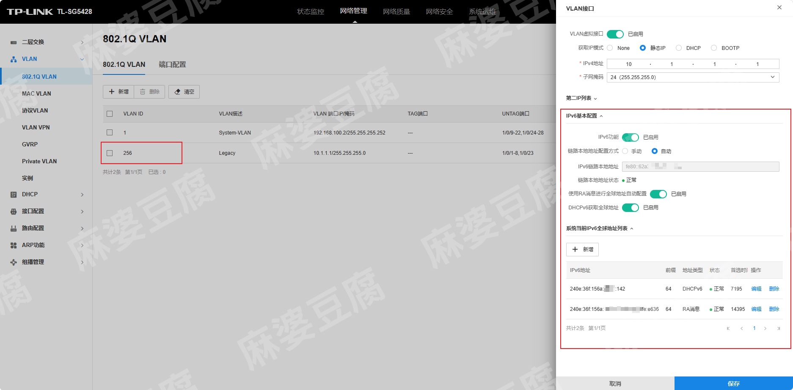The width and height of the screenshot is (793, 390).
Task: Toggle RA消息全球地址自动配置 switch
Action: (x=658, y=194)
